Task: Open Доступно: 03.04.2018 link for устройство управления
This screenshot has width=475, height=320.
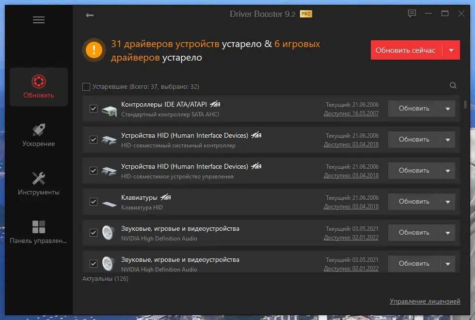Action: (351, 176)
